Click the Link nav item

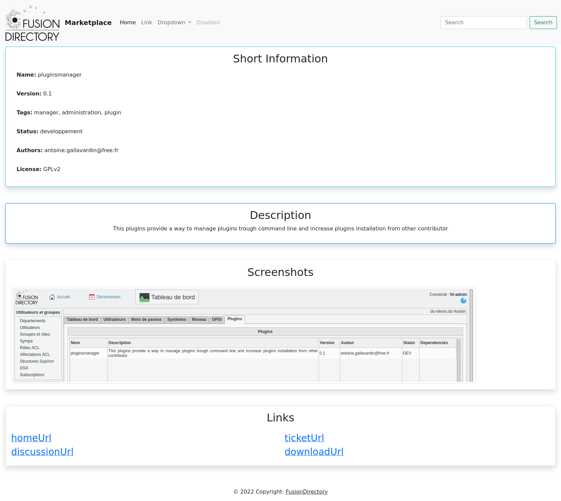click(x=146, y=23)
